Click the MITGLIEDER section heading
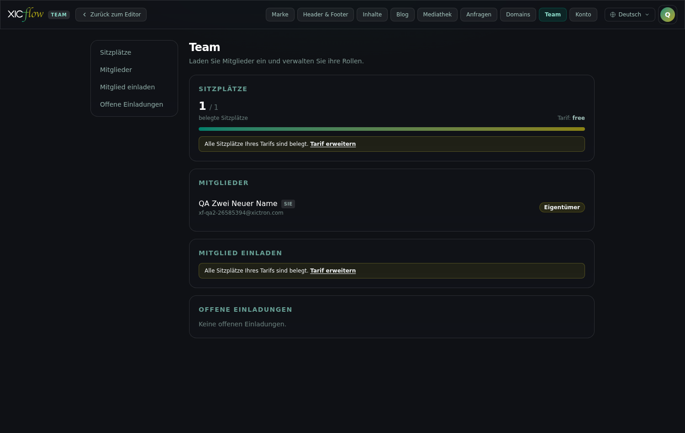 pos(224,183)
